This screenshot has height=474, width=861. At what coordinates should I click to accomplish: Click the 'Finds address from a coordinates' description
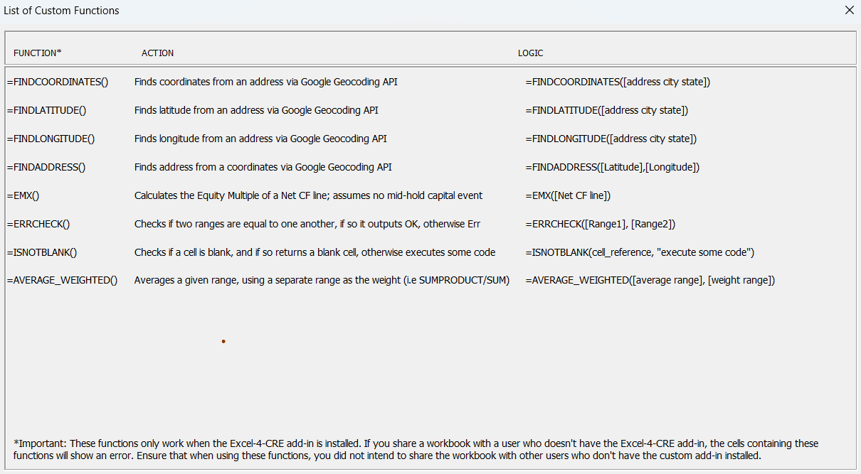pyautogui.click(x=263, y=167)
